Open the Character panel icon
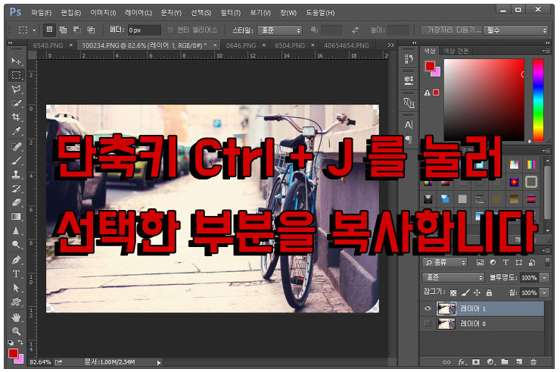Viewport: 560px width, 372px height. click(409, 125)
